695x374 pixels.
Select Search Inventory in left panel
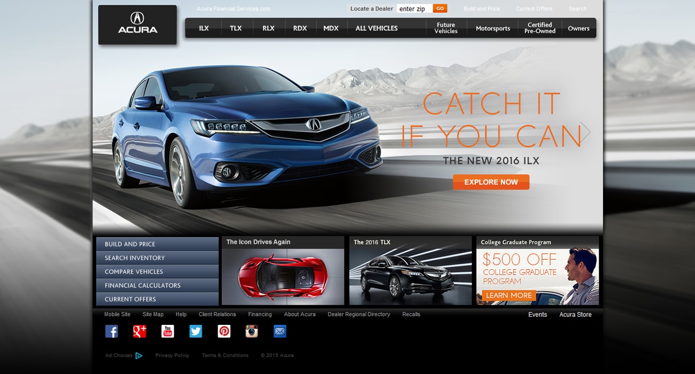(157, 258)
